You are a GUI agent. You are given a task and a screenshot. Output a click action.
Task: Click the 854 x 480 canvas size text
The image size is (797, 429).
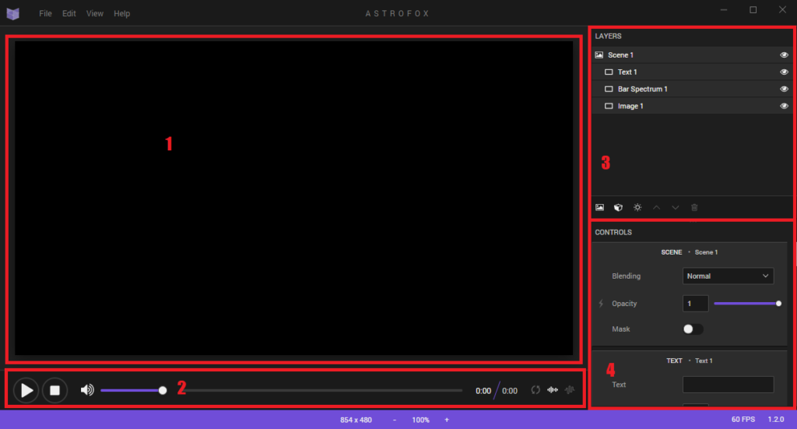point(356,420)
